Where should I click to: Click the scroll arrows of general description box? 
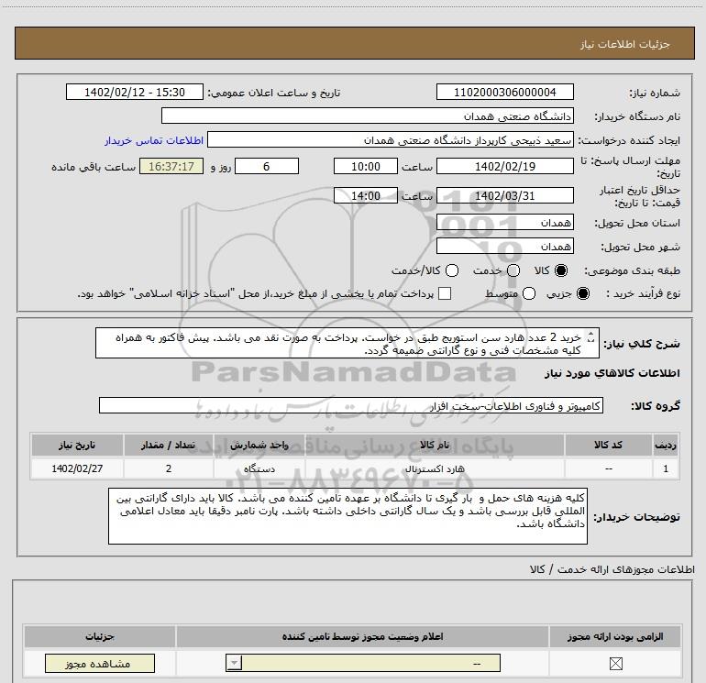click(591, 337)
